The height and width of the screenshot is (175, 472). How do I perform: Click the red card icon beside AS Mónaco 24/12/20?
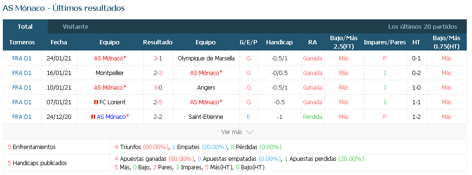tap(93, 117)
